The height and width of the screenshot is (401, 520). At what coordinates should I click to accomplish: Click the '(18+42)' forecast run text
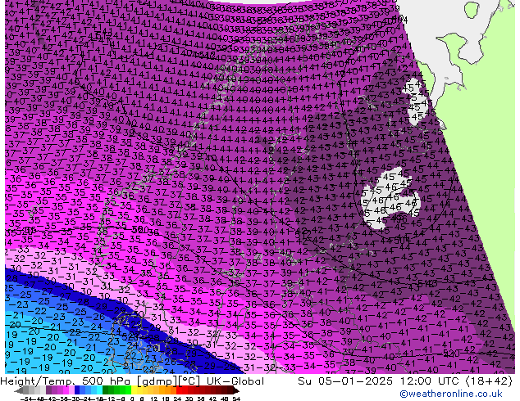(490, 381)
